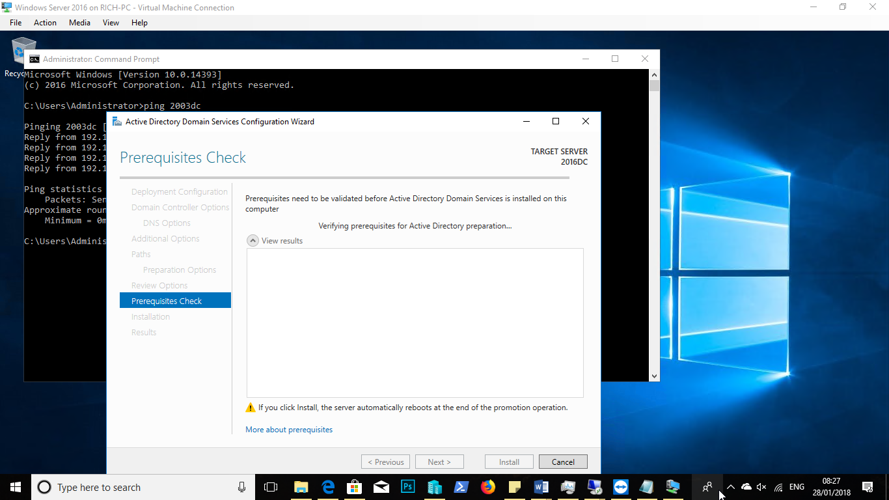Select Review Options wizard step

pos(159,285)
